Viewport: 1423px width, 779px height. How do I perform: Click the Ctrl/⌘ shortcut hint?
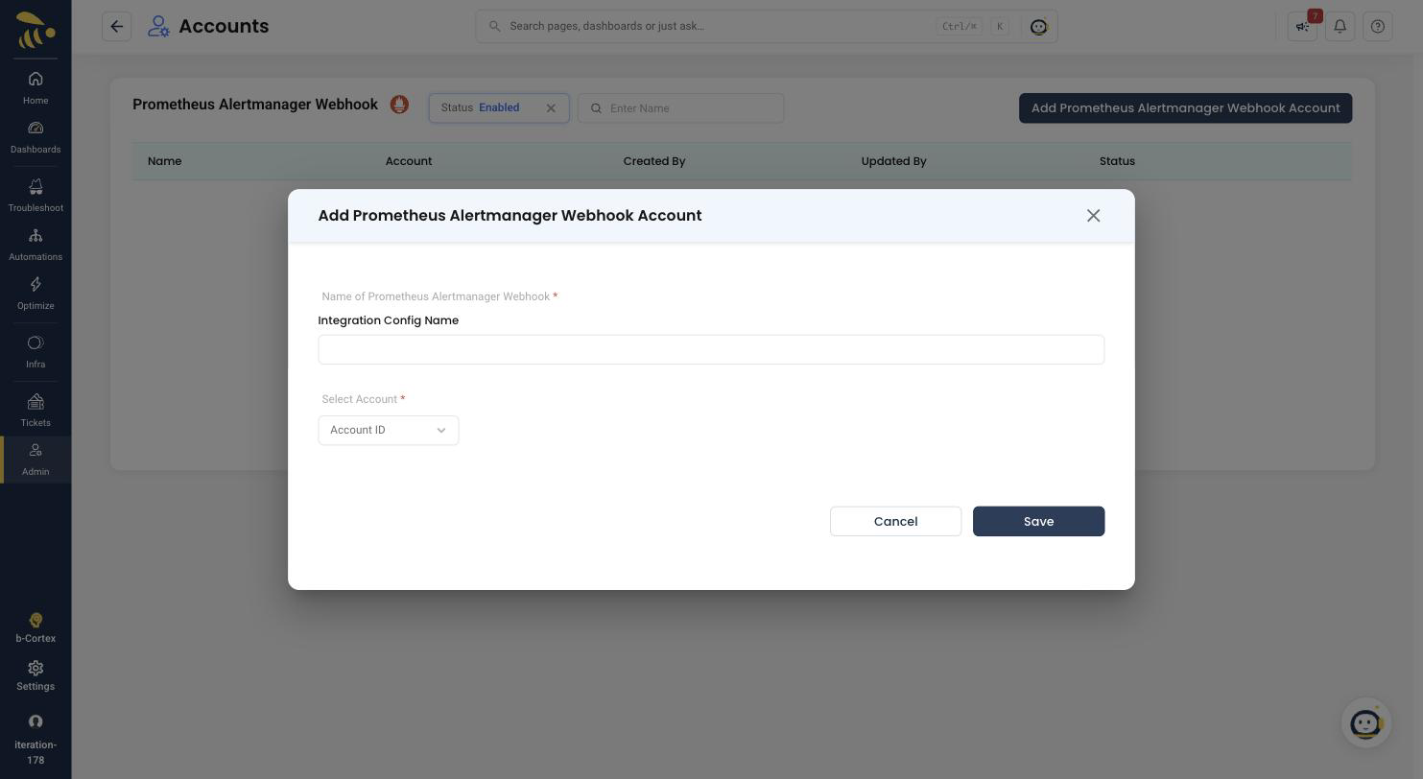[959, 26]
